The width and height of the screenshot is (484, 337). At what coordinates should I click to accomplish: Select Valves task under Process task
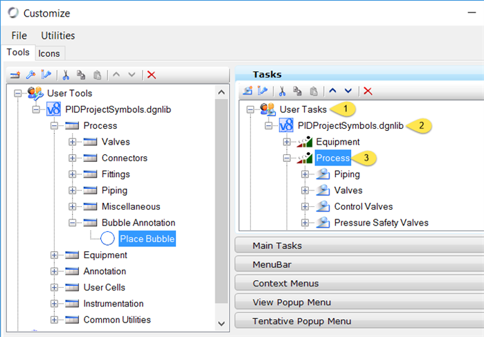coord(348,190)
